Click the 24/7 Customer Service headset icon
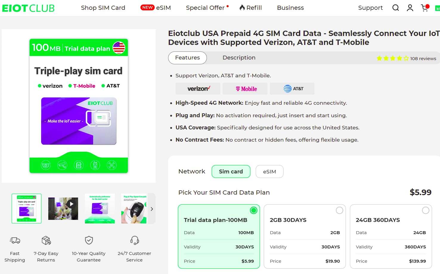 [x=134, y=240]
